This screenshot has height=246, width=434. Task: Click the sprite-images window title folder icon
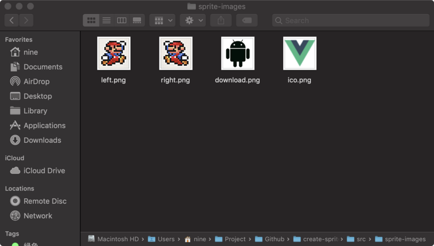pyautogui.click(x=192, y=7)
